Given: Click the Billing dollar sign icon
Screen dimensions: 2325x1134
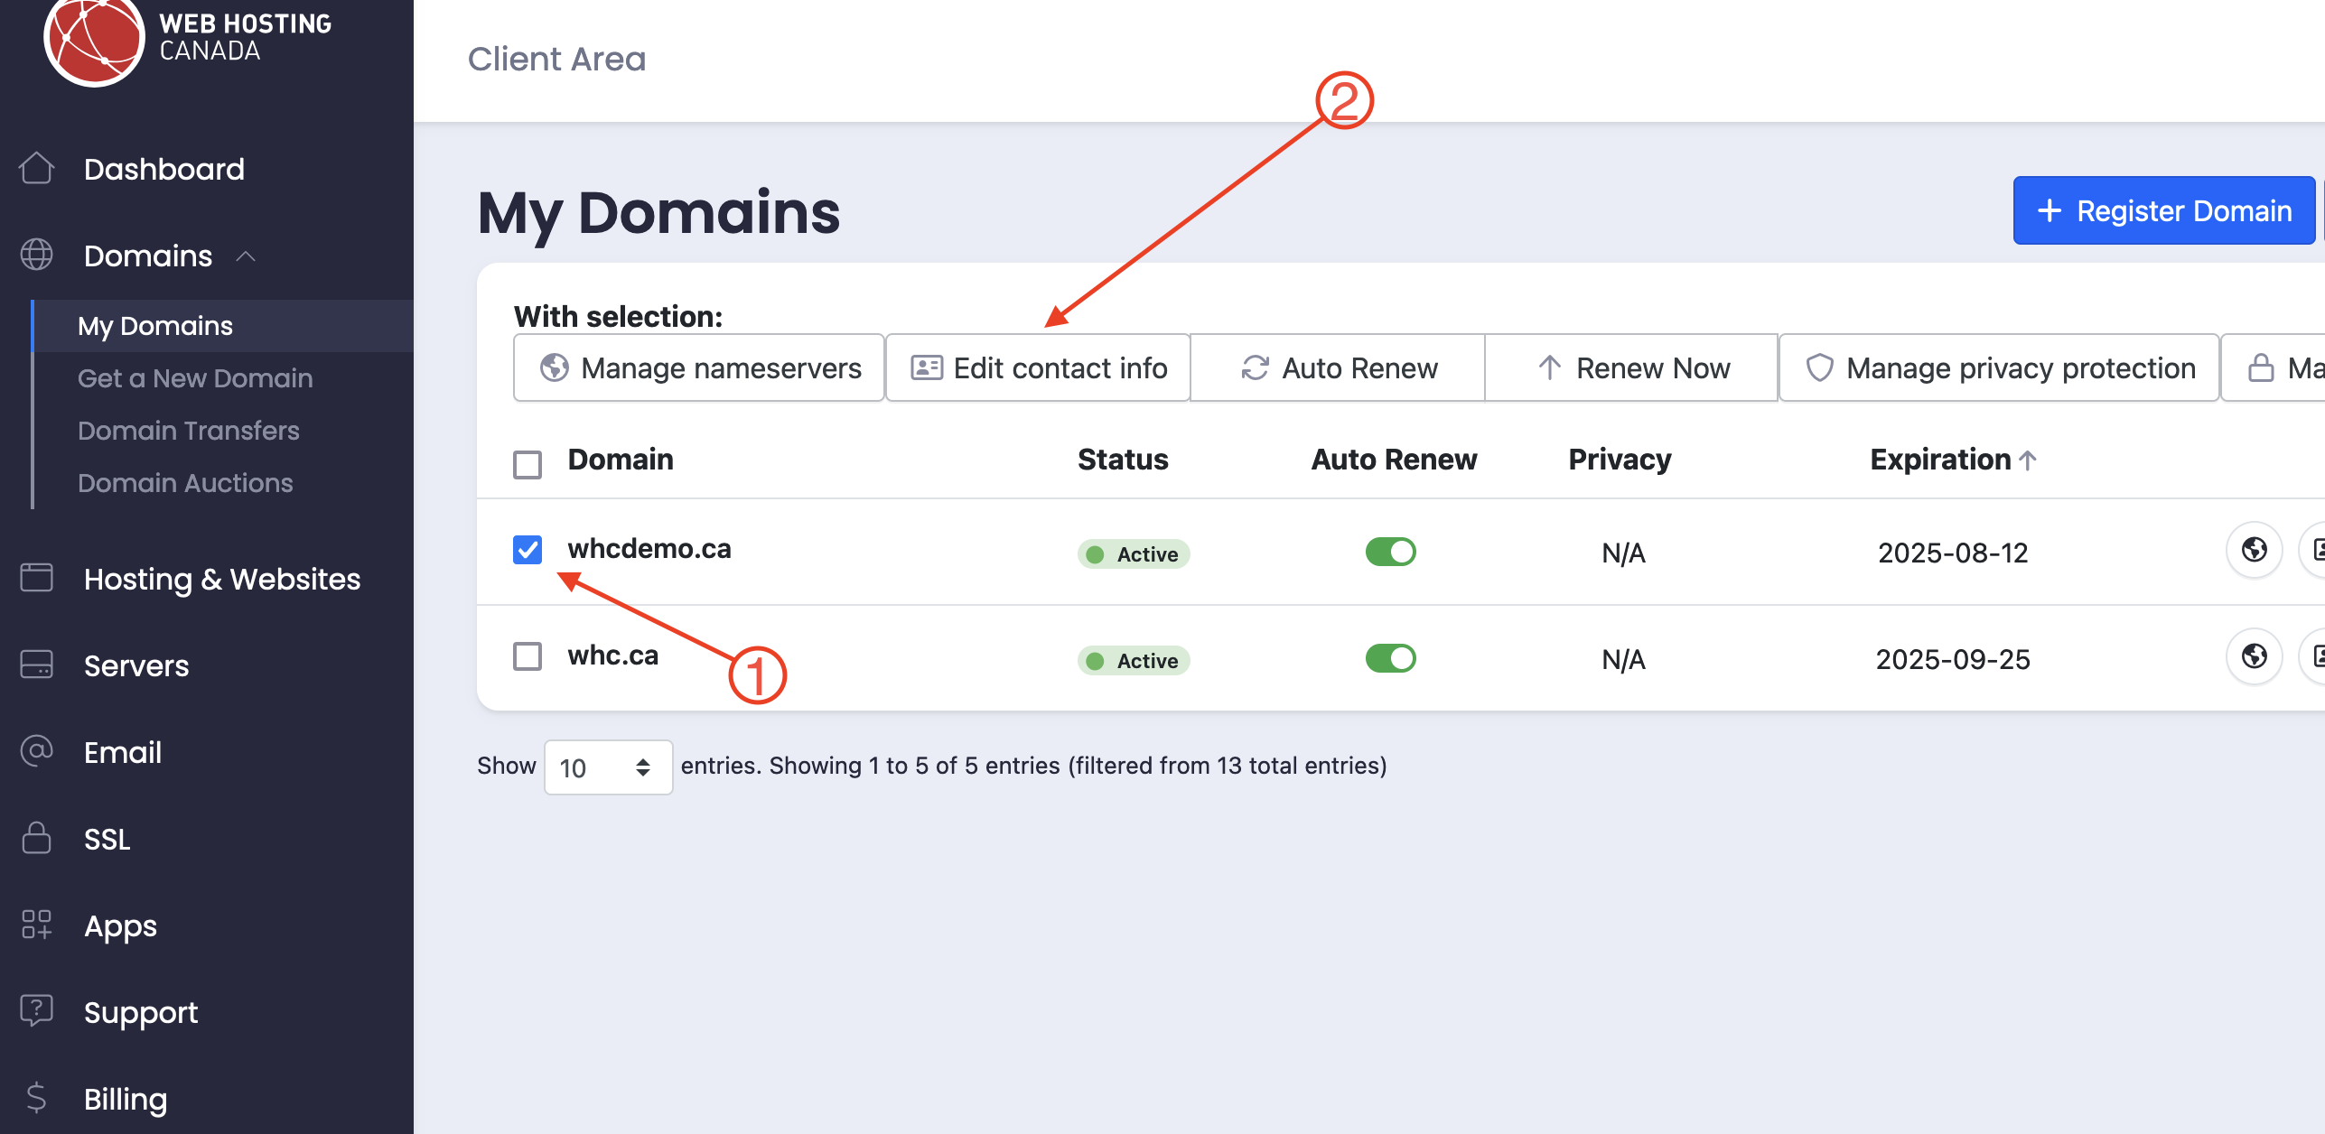Looking at the screenshot, I should point(36,1098).
